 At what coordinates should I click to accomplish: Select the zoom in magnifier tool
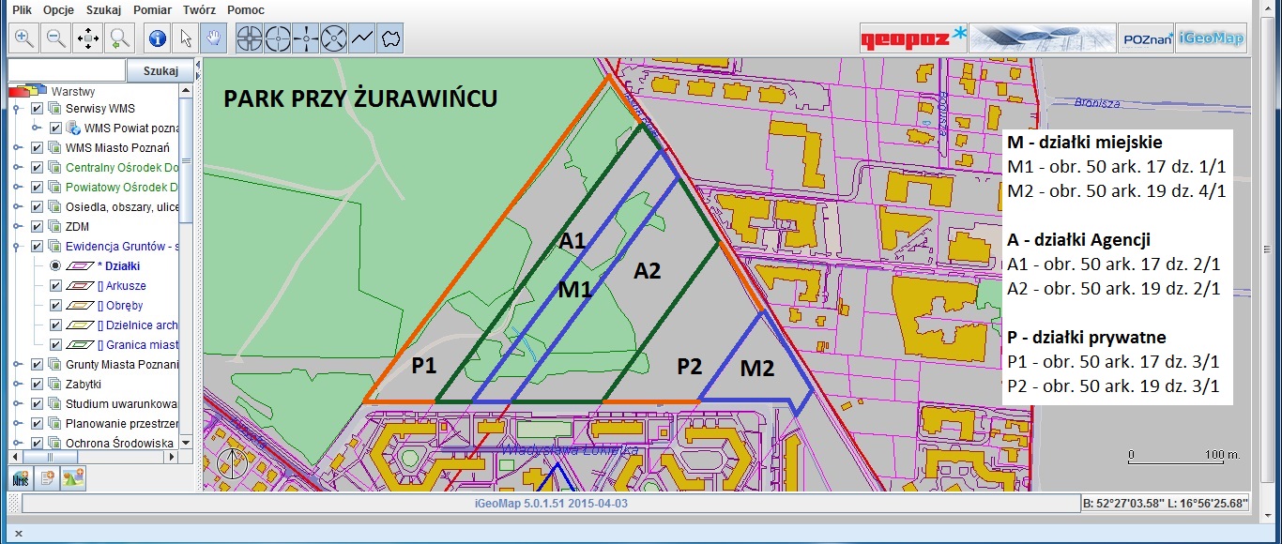[x=24, y=38]
